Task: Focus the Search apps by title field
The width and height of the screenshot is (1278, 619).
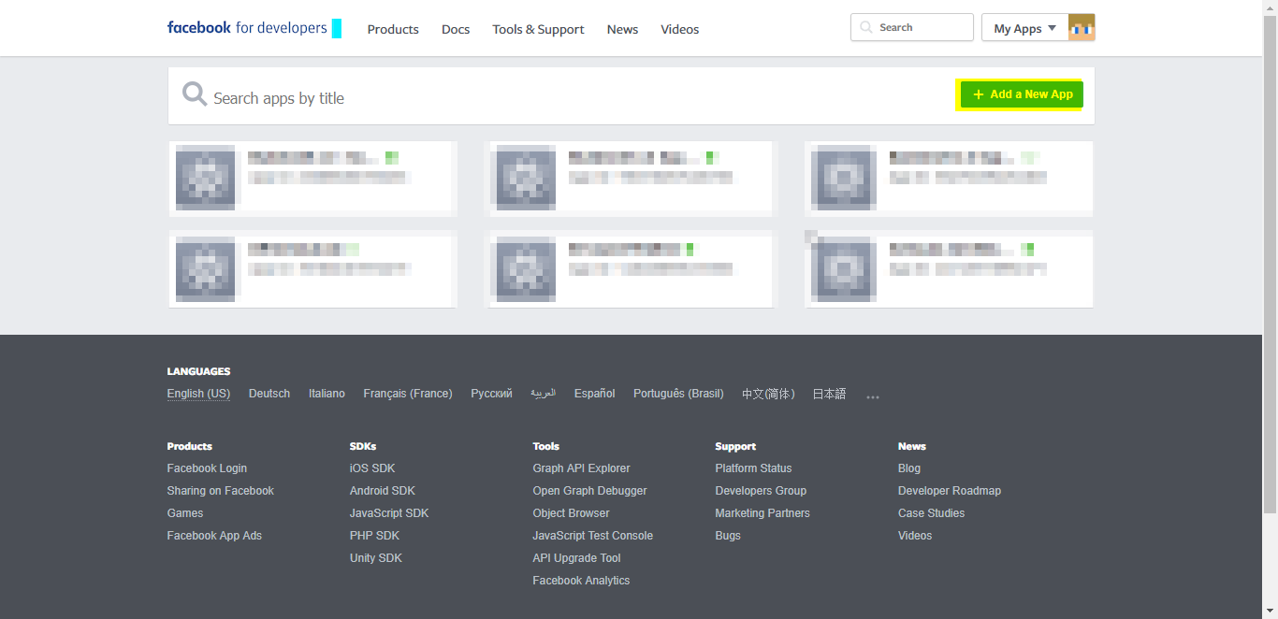Action: pyautogui.click(x=561, y=97)
